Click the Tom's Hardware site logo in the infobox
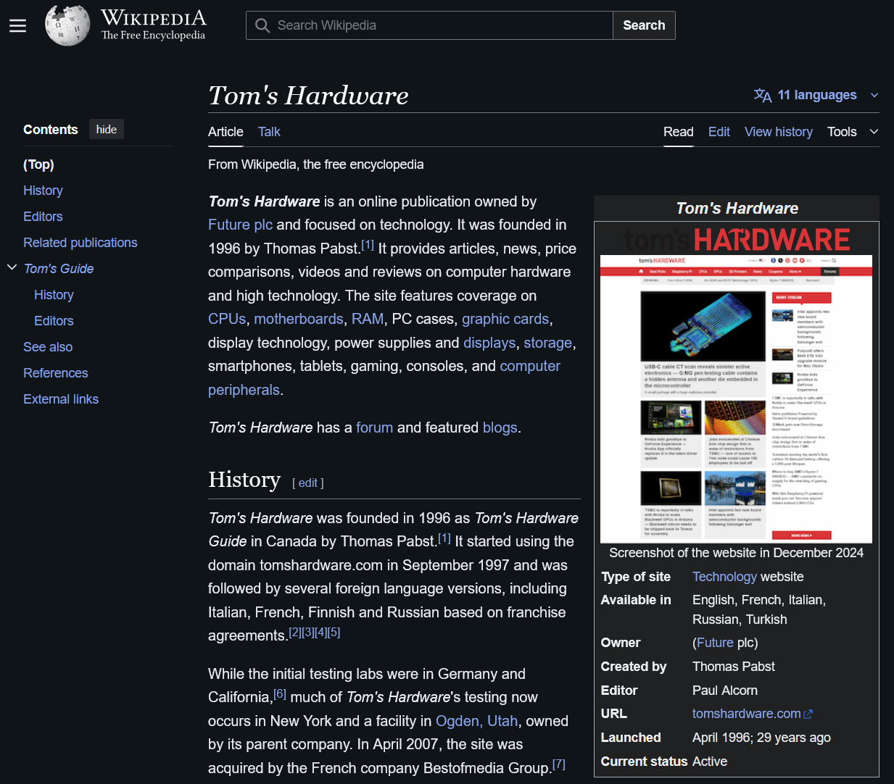The width and height of the screenshot is (894, 784). 736,239
